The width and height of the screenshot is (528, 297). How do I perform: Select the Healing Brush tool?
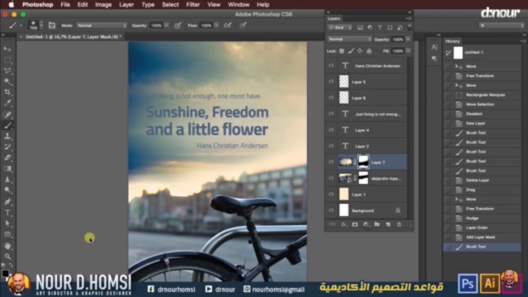pos(7,114)
